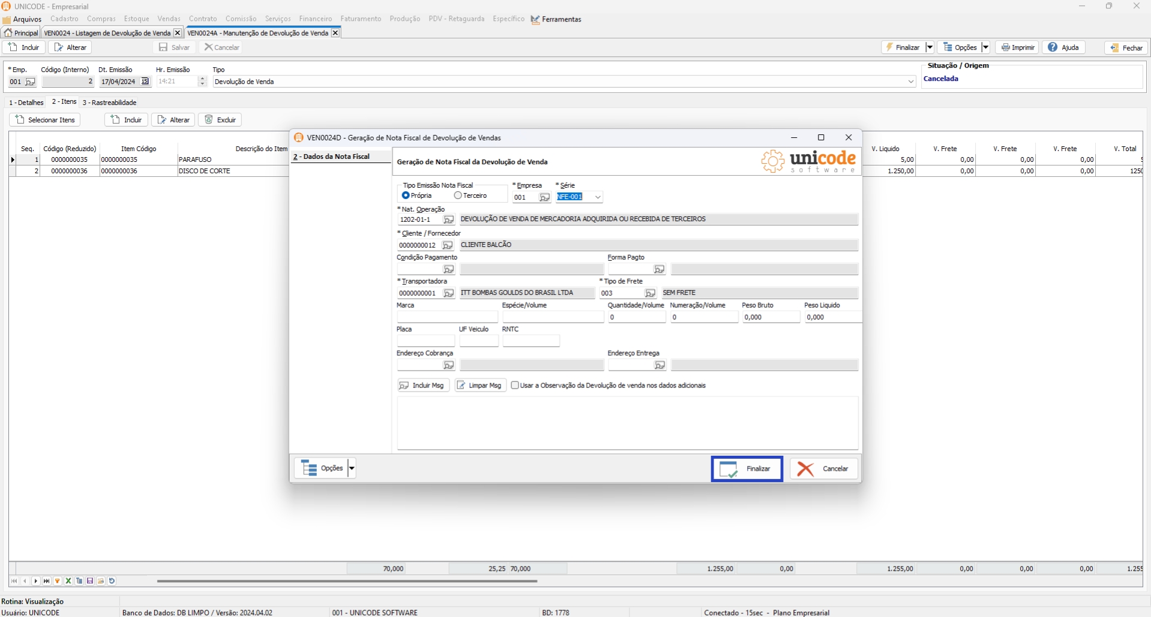This screenshot has width=1151, height=617.
Task: Open the Tipo de Frete lookup icon
Action: coord(650,293)
